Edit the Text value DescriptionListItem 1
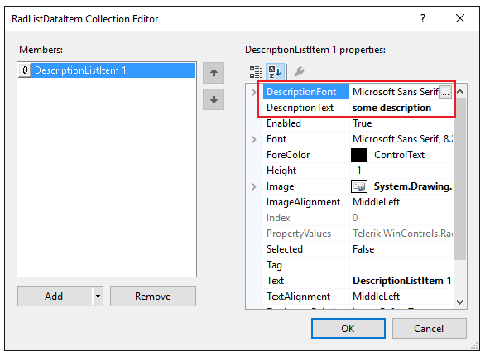The height and width of the screenshot is (357, 485). [401, 281]
